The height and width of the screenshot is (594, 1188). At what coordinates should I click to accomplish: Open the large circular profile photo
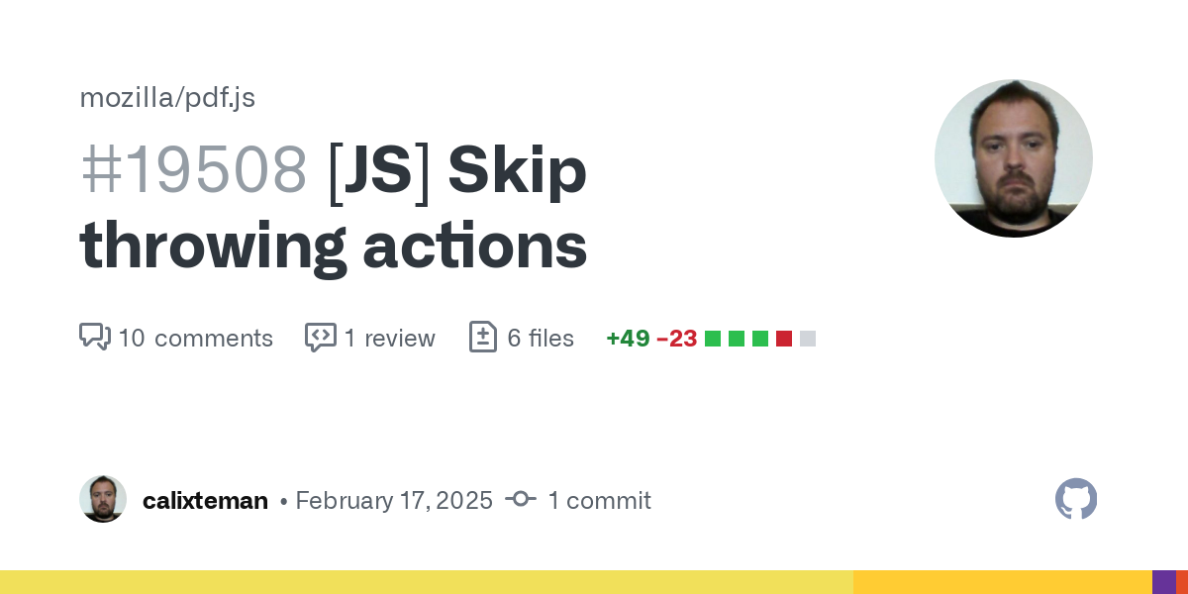click(x=1013, y=158)
